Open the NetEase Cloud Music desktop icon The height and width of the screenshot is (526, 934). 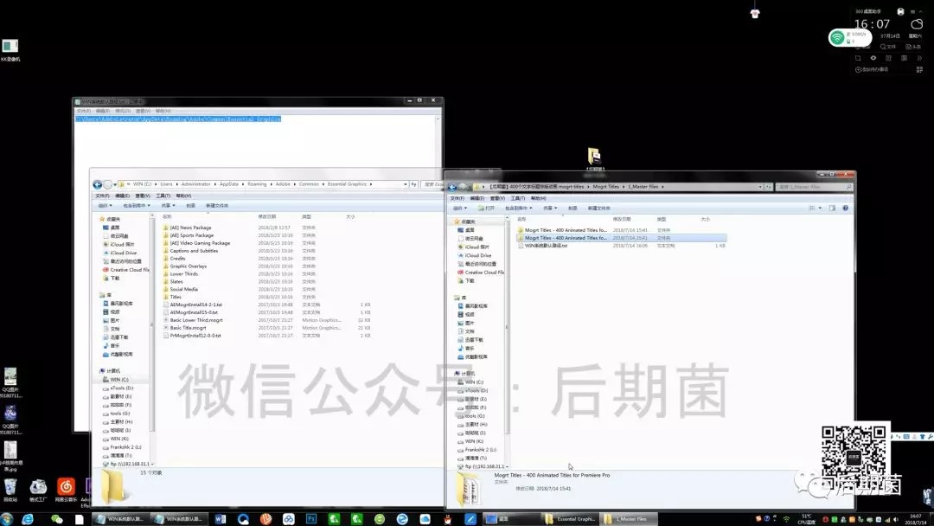(x=66, y=491)
